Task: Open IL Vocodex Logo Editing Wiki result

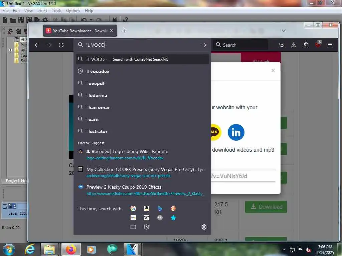Action: 142,155
